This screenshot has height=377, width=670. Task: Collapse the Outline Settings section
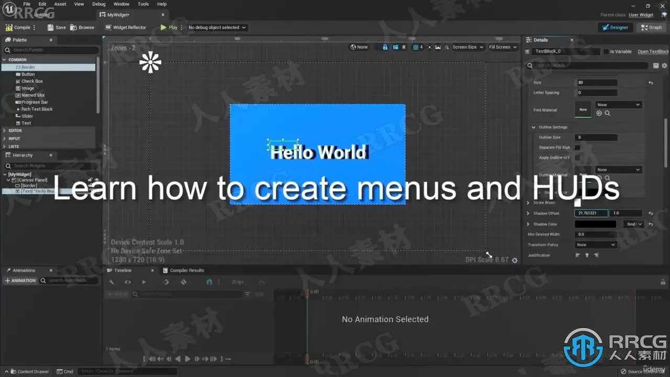click(534, 127)
